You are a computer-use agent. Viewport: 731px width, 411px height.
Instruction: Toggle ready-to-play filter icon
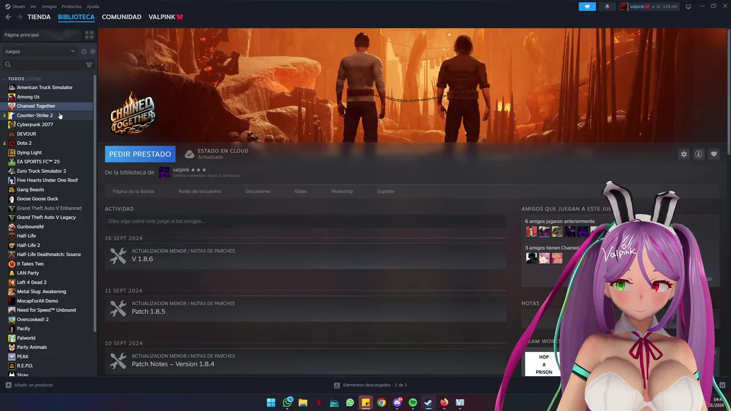[x=93, y=51]
